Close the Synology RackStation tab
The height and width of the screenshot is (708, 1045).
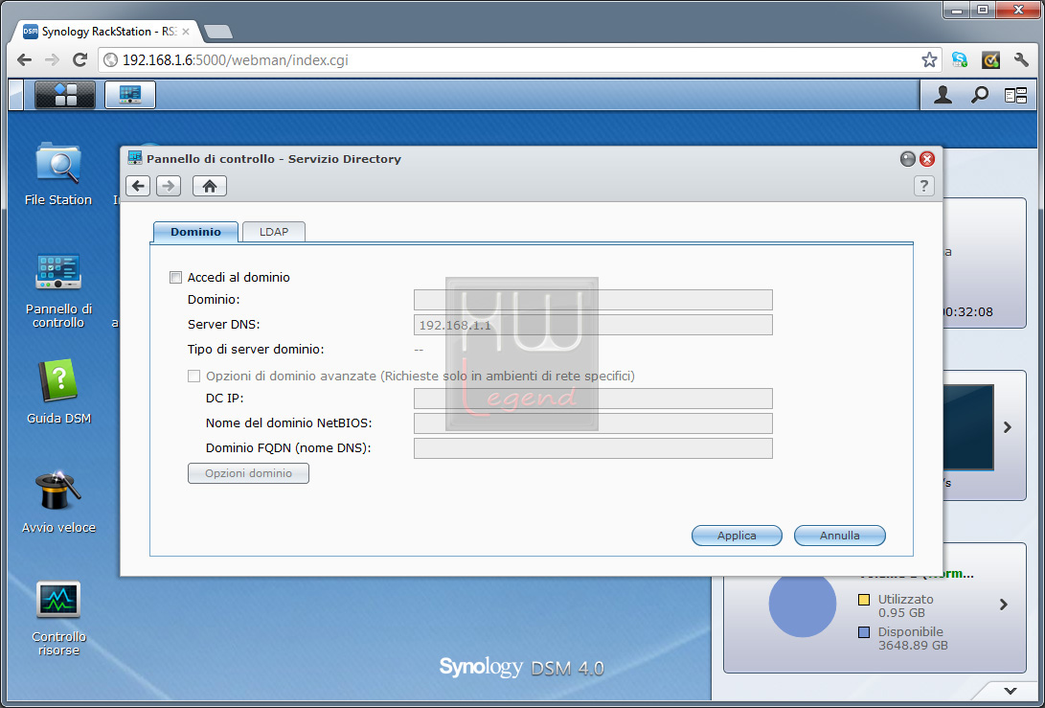tap(185, 32)
